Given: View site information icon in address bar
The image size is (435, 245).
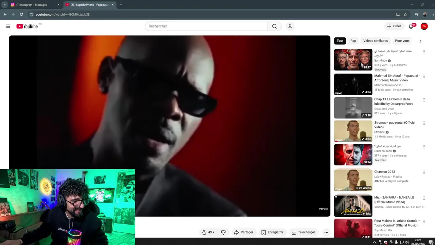Looking at the screenshot, I should [x=31, y=14].
